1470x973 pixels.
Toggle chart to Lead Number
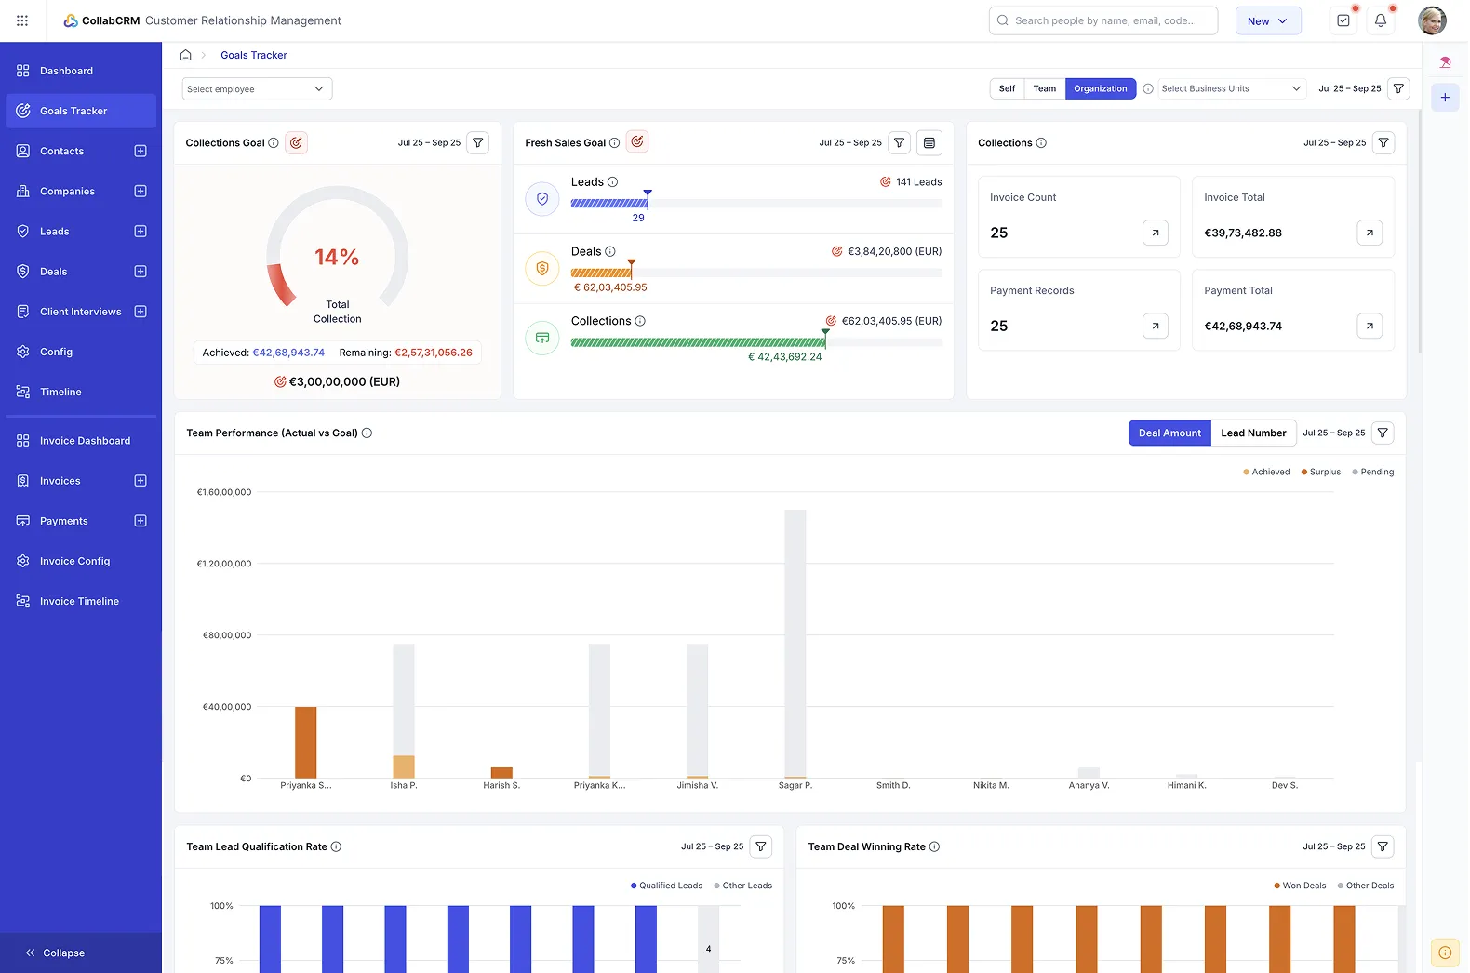point(1252,433)
